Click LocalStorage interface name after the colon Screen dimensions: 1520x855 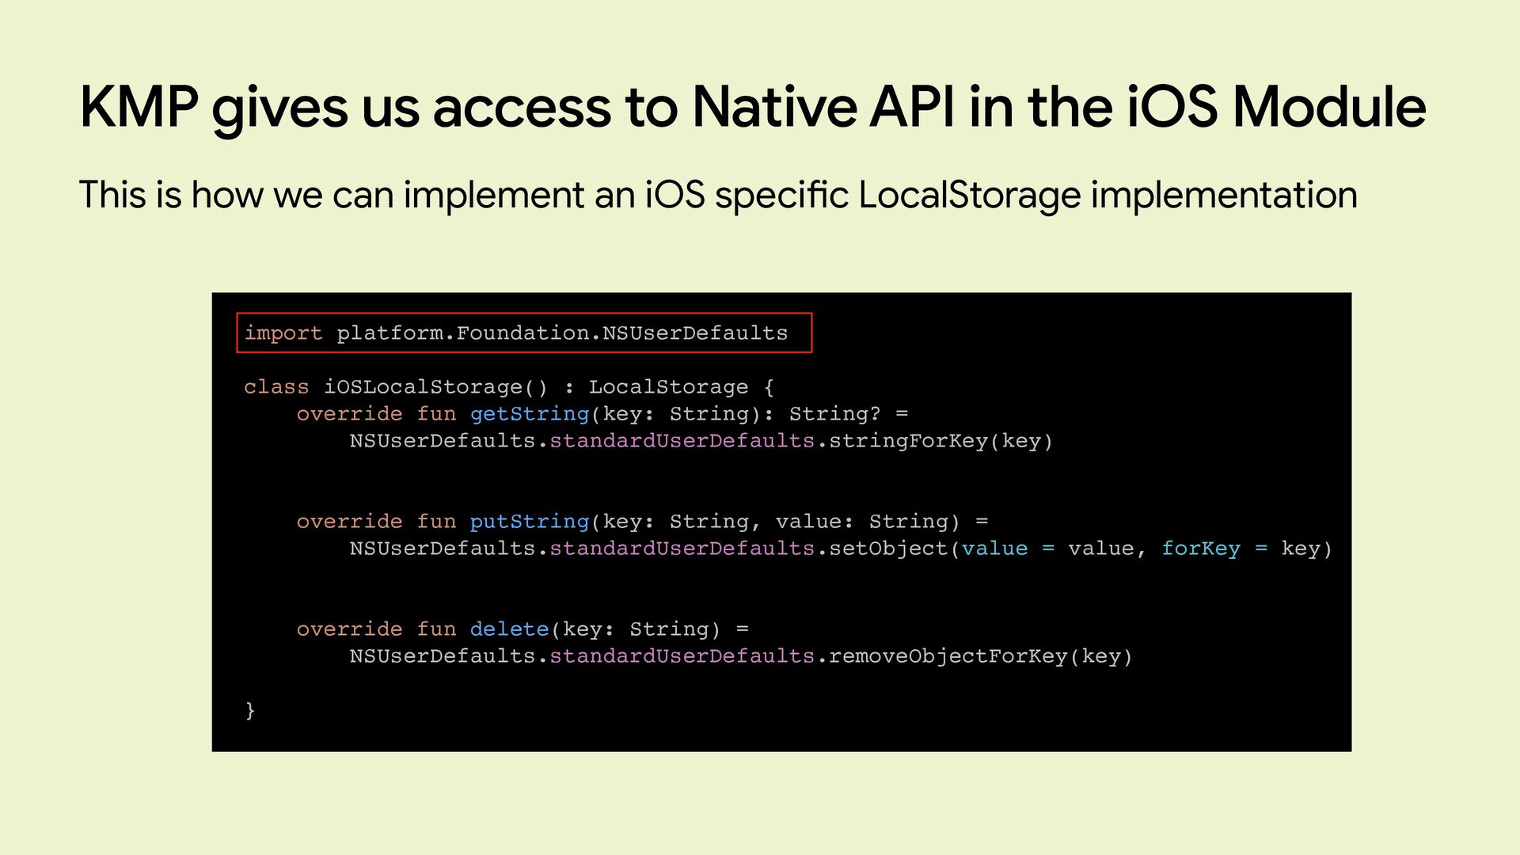tap(668, 387)
